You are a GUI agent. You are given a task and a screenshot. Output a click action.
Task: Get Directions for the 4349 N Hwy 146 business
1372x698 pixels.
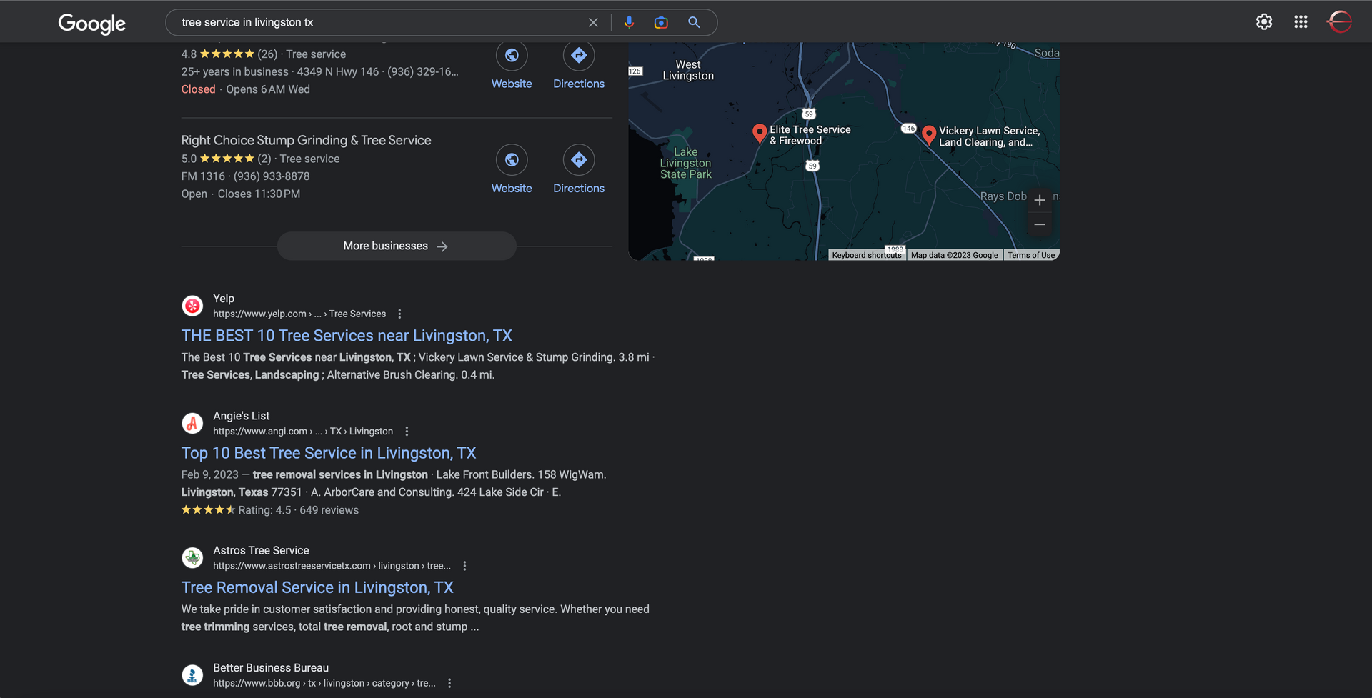[579, 56]
